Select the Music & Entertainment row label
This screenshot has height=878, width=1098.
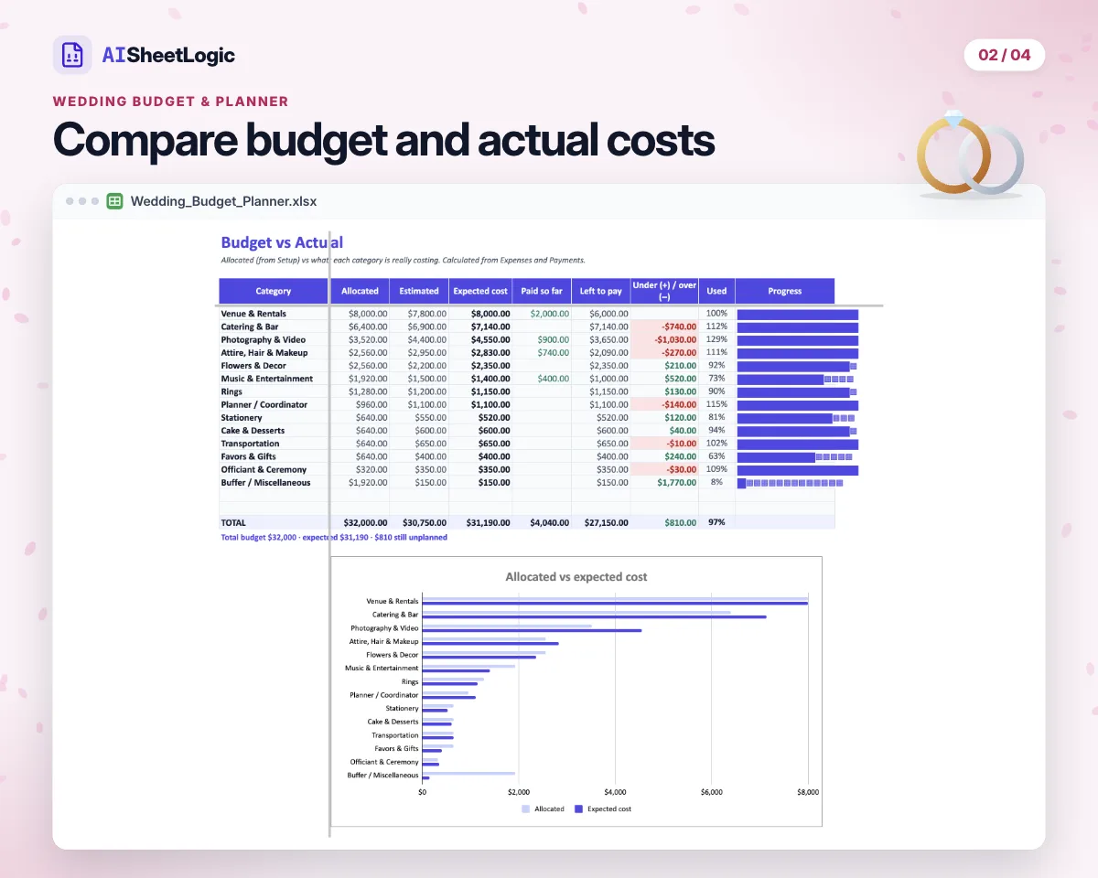(267, 379)
